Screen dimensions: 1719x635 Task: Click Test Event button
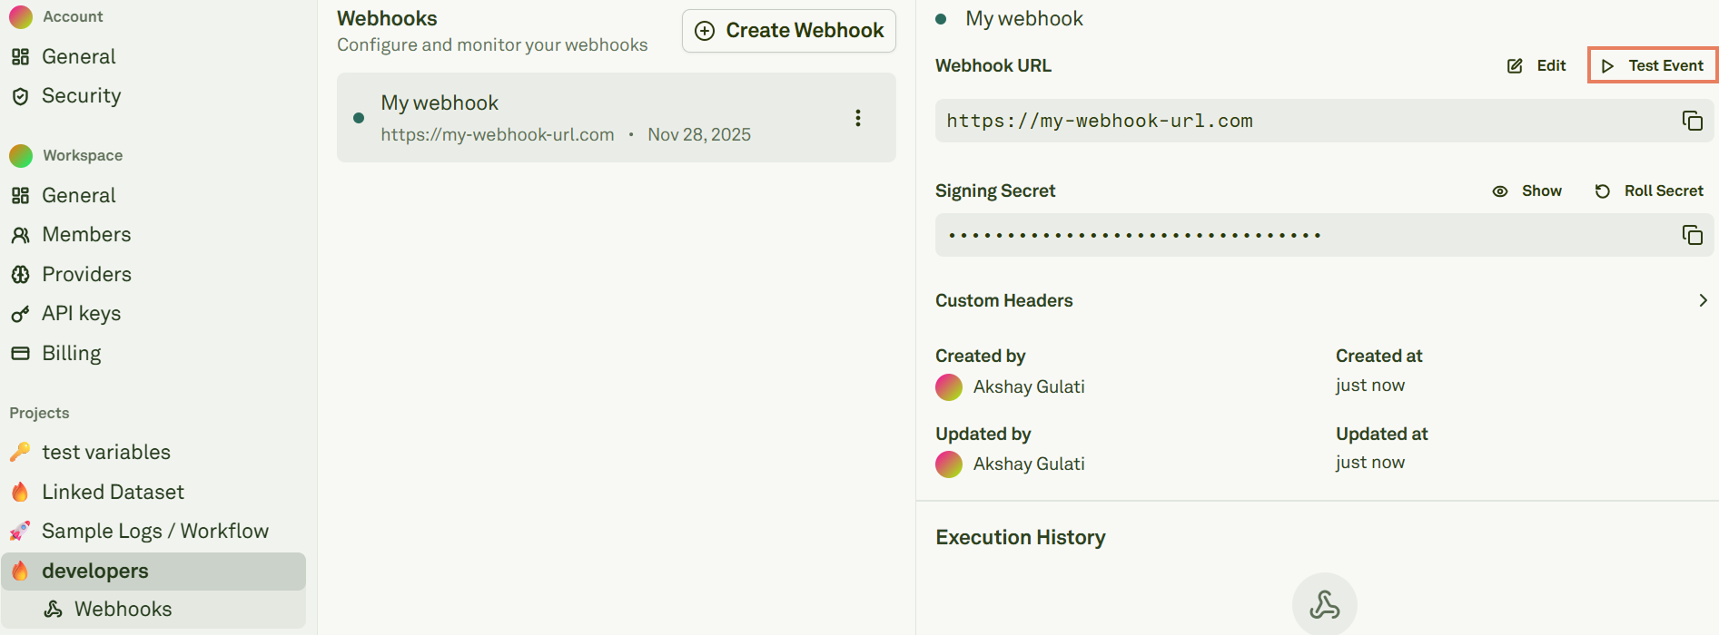(x=1653, y=65)
